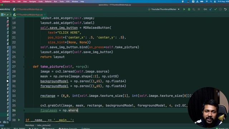
Task: Run the YoutubeThumbnailMaker configuration with green play button
Action: [184, 9]
